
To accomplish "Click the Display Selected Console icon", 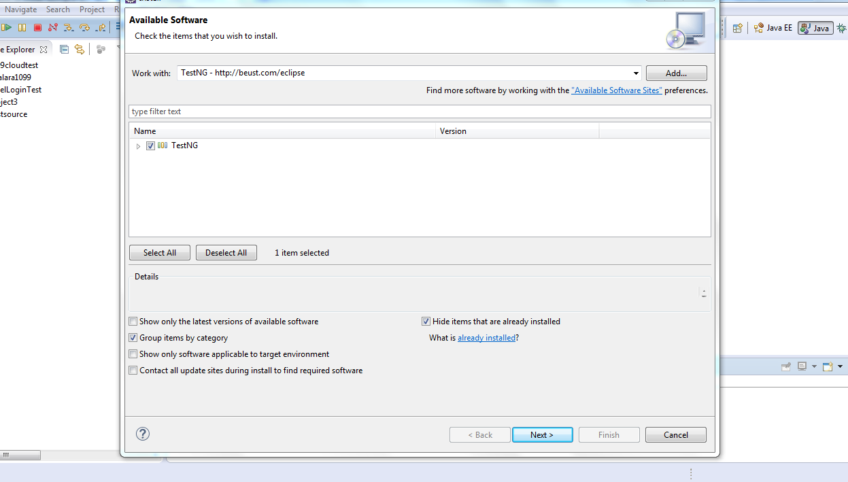I will pyautogui.click(x=802, y=366).
